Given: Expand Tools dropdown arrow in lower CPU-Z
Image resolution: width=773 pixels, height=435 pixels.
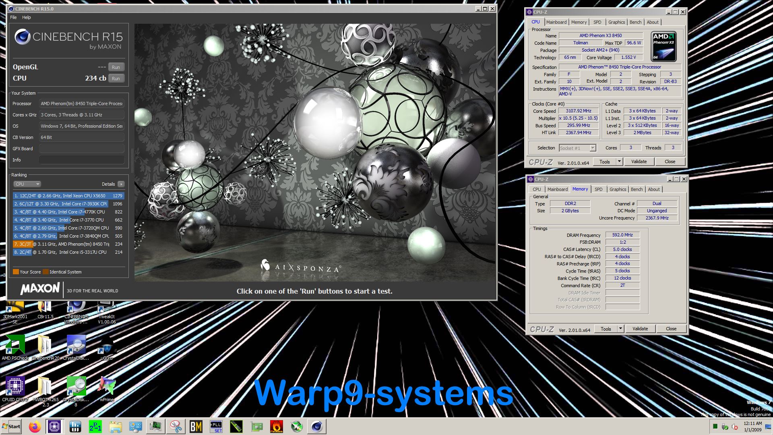Looking at the screenshot, I should click(x=620, y=329).
